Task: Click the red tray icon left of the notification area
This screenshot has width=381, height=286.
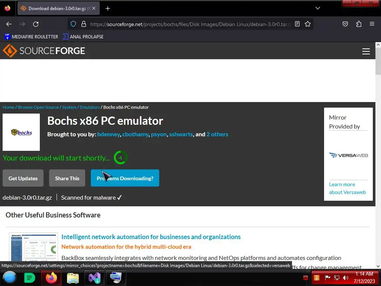Action: click(x=306, y=278)
